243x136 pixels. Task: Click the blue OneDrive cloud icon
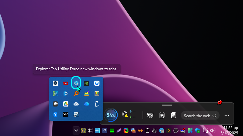[x=87, y=104]
